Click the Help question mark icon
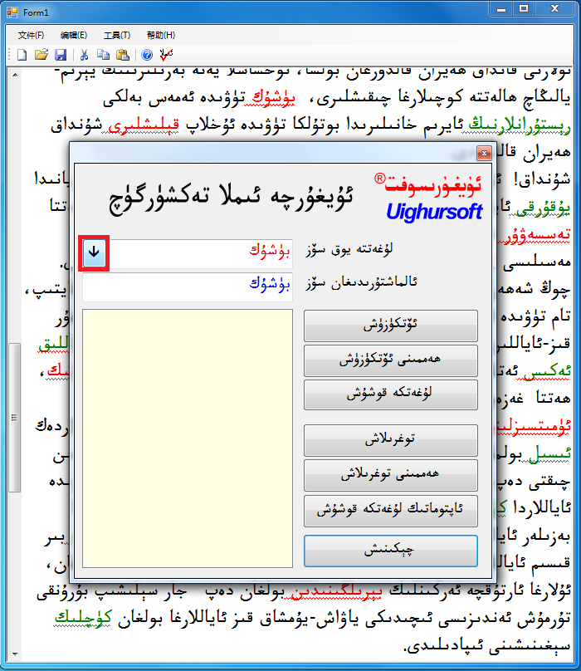The height and width of the screenshot is (671, 581). tap(147, 55)
